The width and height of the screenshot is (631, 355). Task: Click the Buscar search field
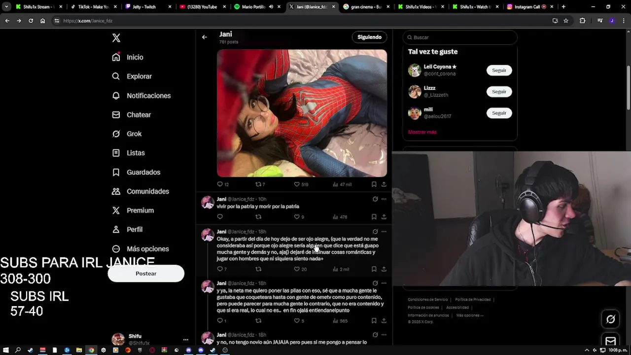460,37
